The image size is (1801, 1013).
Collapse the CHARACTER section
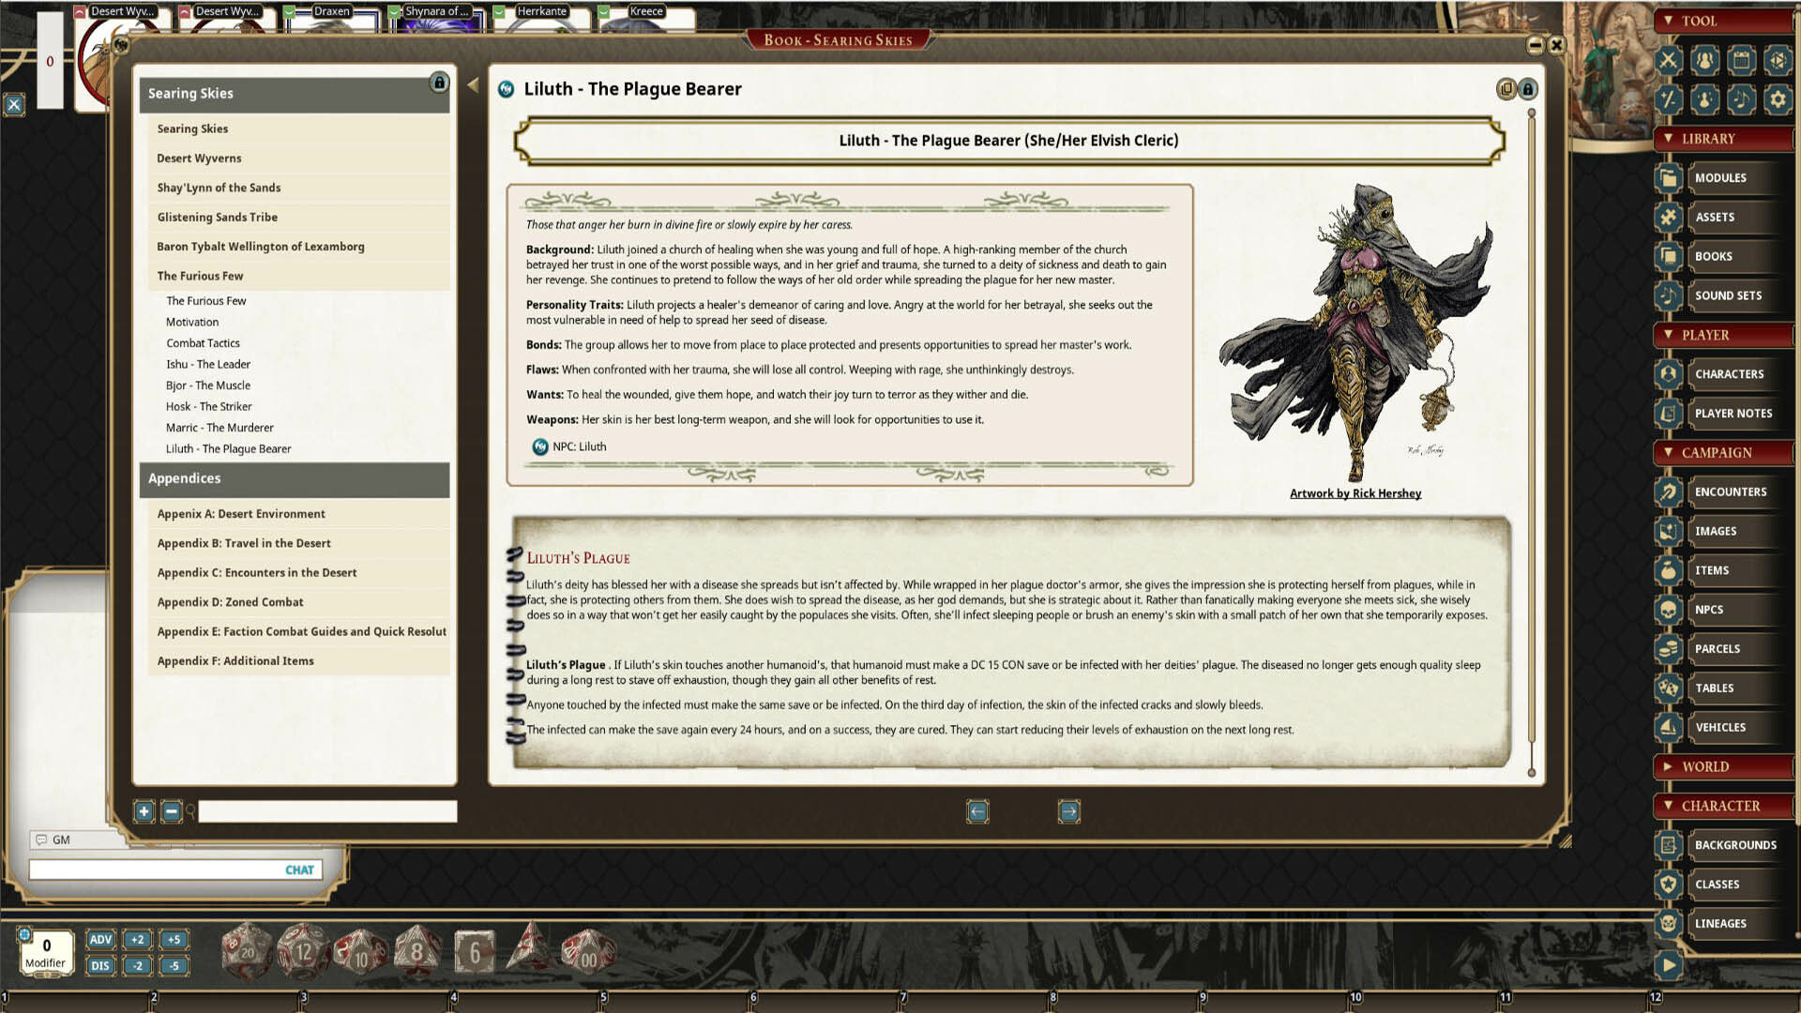click(1667, 805)
